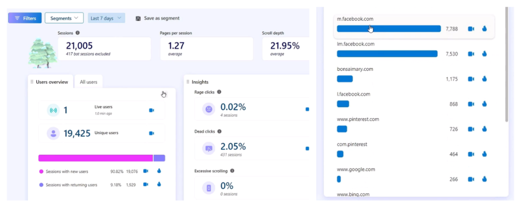Image resolution: width=521 pixels, height=207 pixels.
Task: Click the pink new users bar segment
Action: click(96, 158)
